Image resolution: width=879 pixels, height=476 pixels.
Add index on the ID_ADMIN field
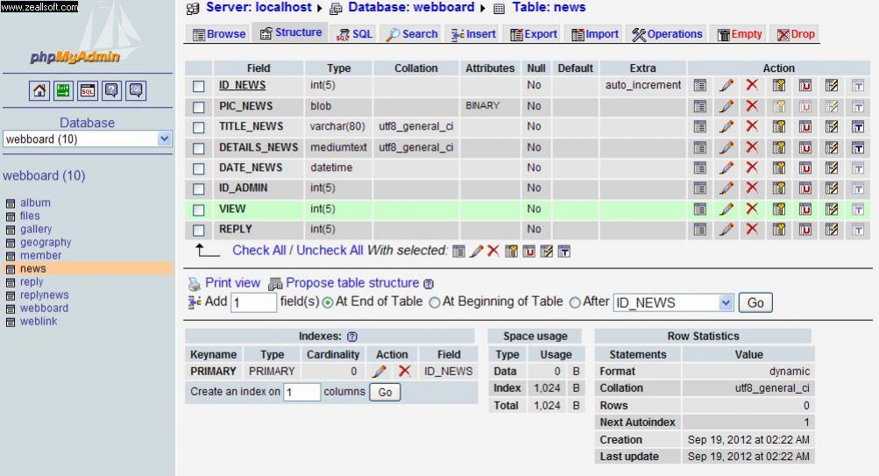coord(832,188)
